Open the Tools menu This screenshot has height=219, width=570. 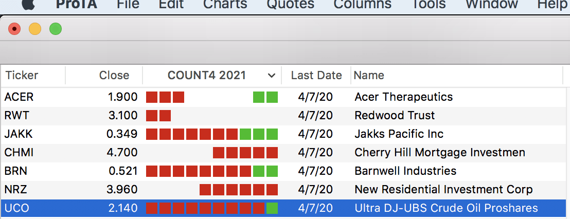point(428,4)
